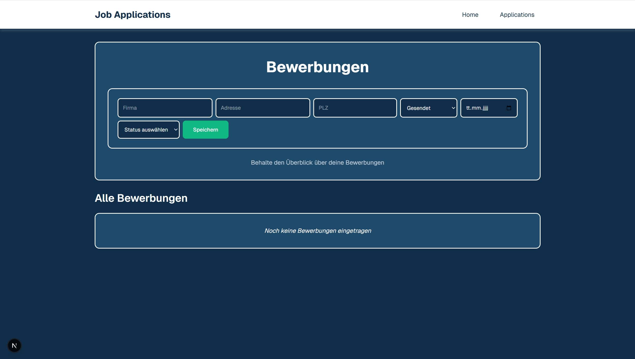This screenshot has width=635, height=359.
Task: Click the Adresse text field
Action: click(x=262, y=108)
